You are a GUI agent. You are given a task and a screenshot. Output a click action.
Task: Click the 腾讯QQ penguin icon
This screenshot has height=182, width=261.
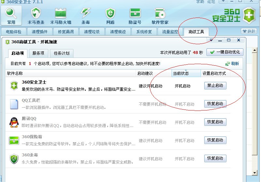click(x=14, y=122)
